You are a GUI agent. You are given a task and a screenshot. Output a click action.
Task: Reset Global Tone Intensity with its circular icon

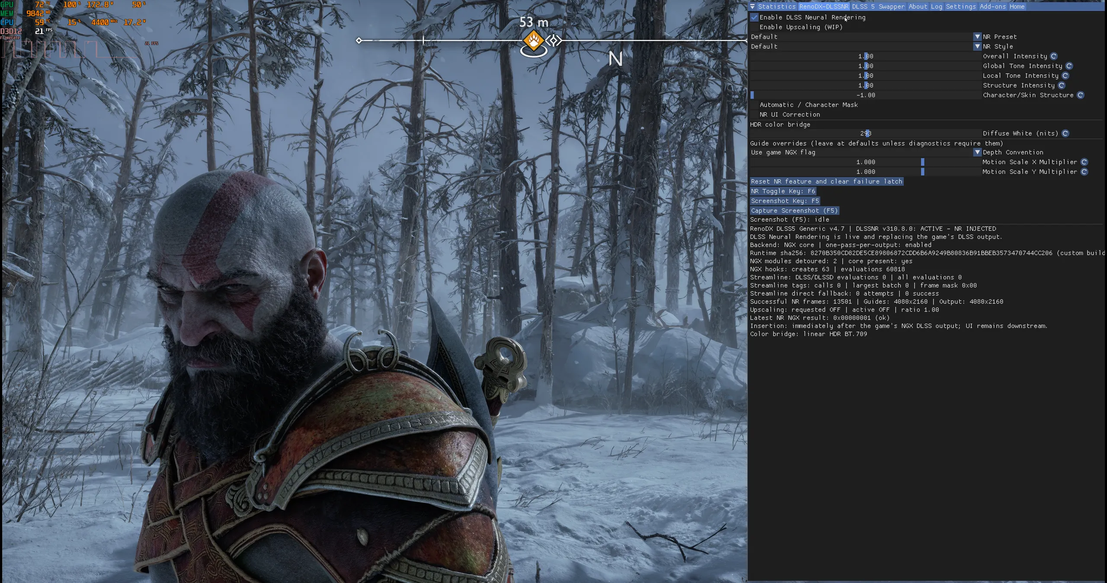tap(1069, 66)
